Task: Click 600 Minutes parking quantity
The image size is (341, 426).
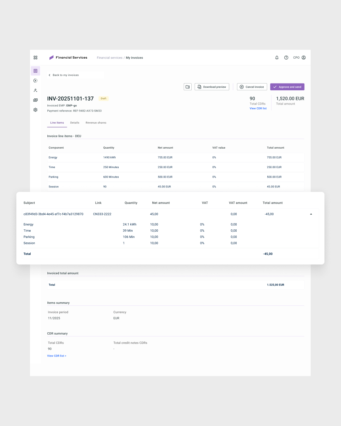Action: (111, 177)
